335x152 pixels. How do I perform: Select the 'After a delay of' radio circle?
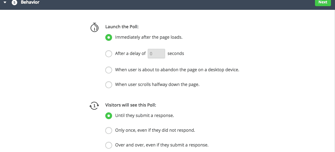coord(109,54)
